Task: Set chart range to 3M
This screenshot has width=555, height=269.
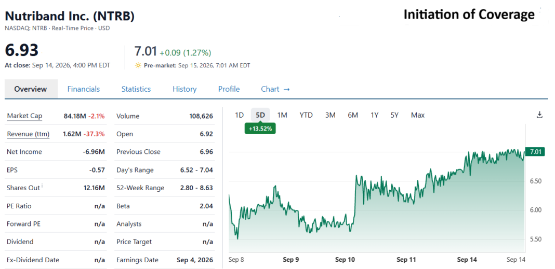Action: pos(330,115)
